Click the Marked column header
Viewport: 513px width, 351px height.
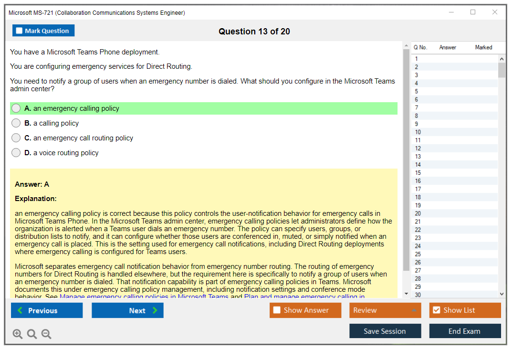point(483,47)
